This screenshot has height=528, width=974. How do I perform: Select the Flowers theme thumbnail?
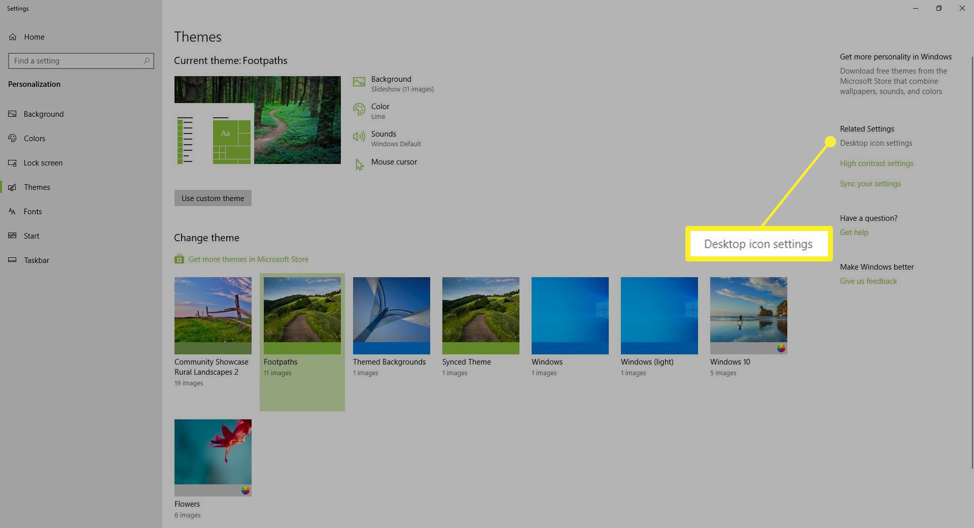[x=213, y=458]
